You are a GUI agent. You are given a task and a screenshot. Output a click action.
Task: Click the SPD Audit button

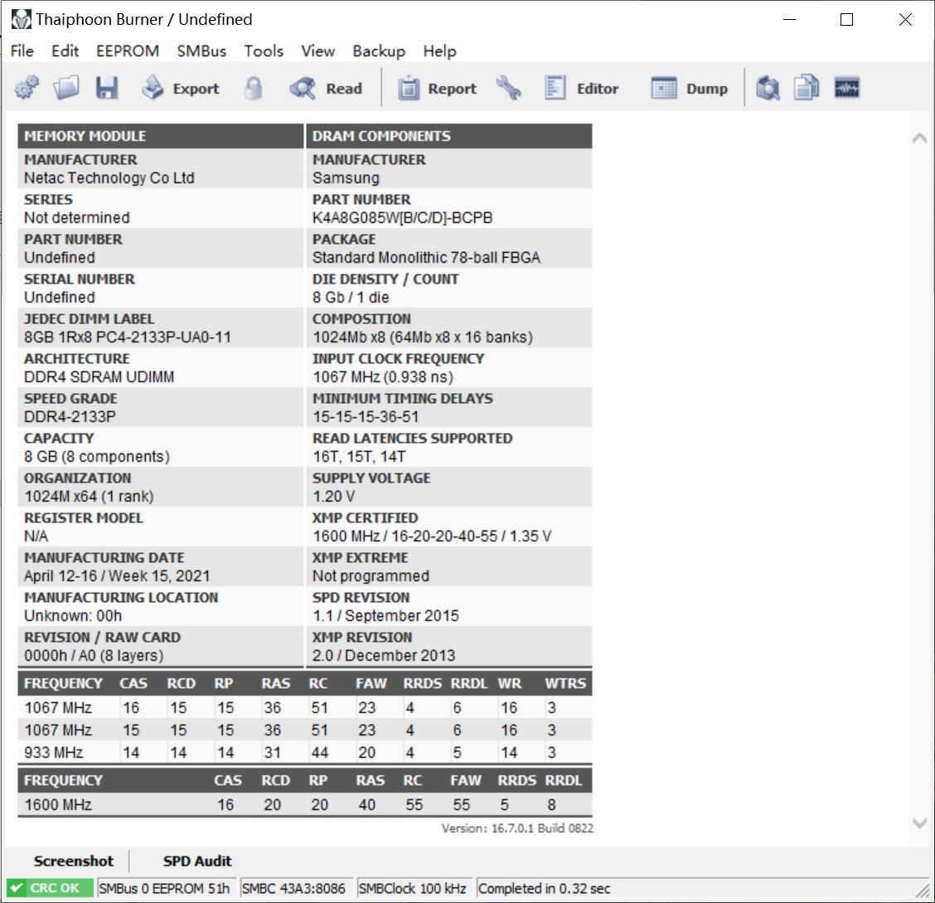[x=197, y=861]
